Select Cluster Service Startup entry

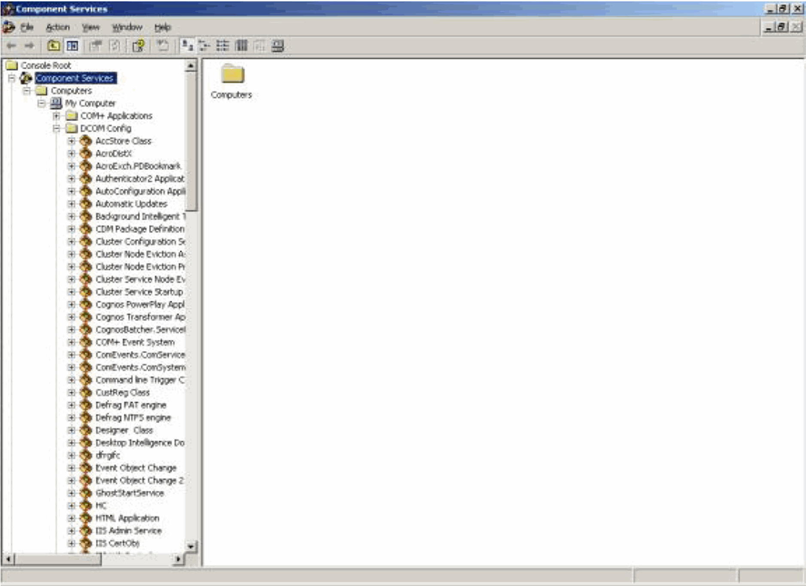[x=140, y=292]
